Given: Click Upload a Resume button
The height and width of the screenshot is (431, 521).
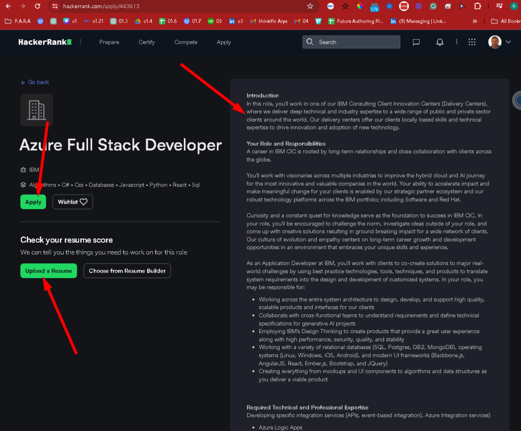Looking at the screenshot, I should pos(48,271).
